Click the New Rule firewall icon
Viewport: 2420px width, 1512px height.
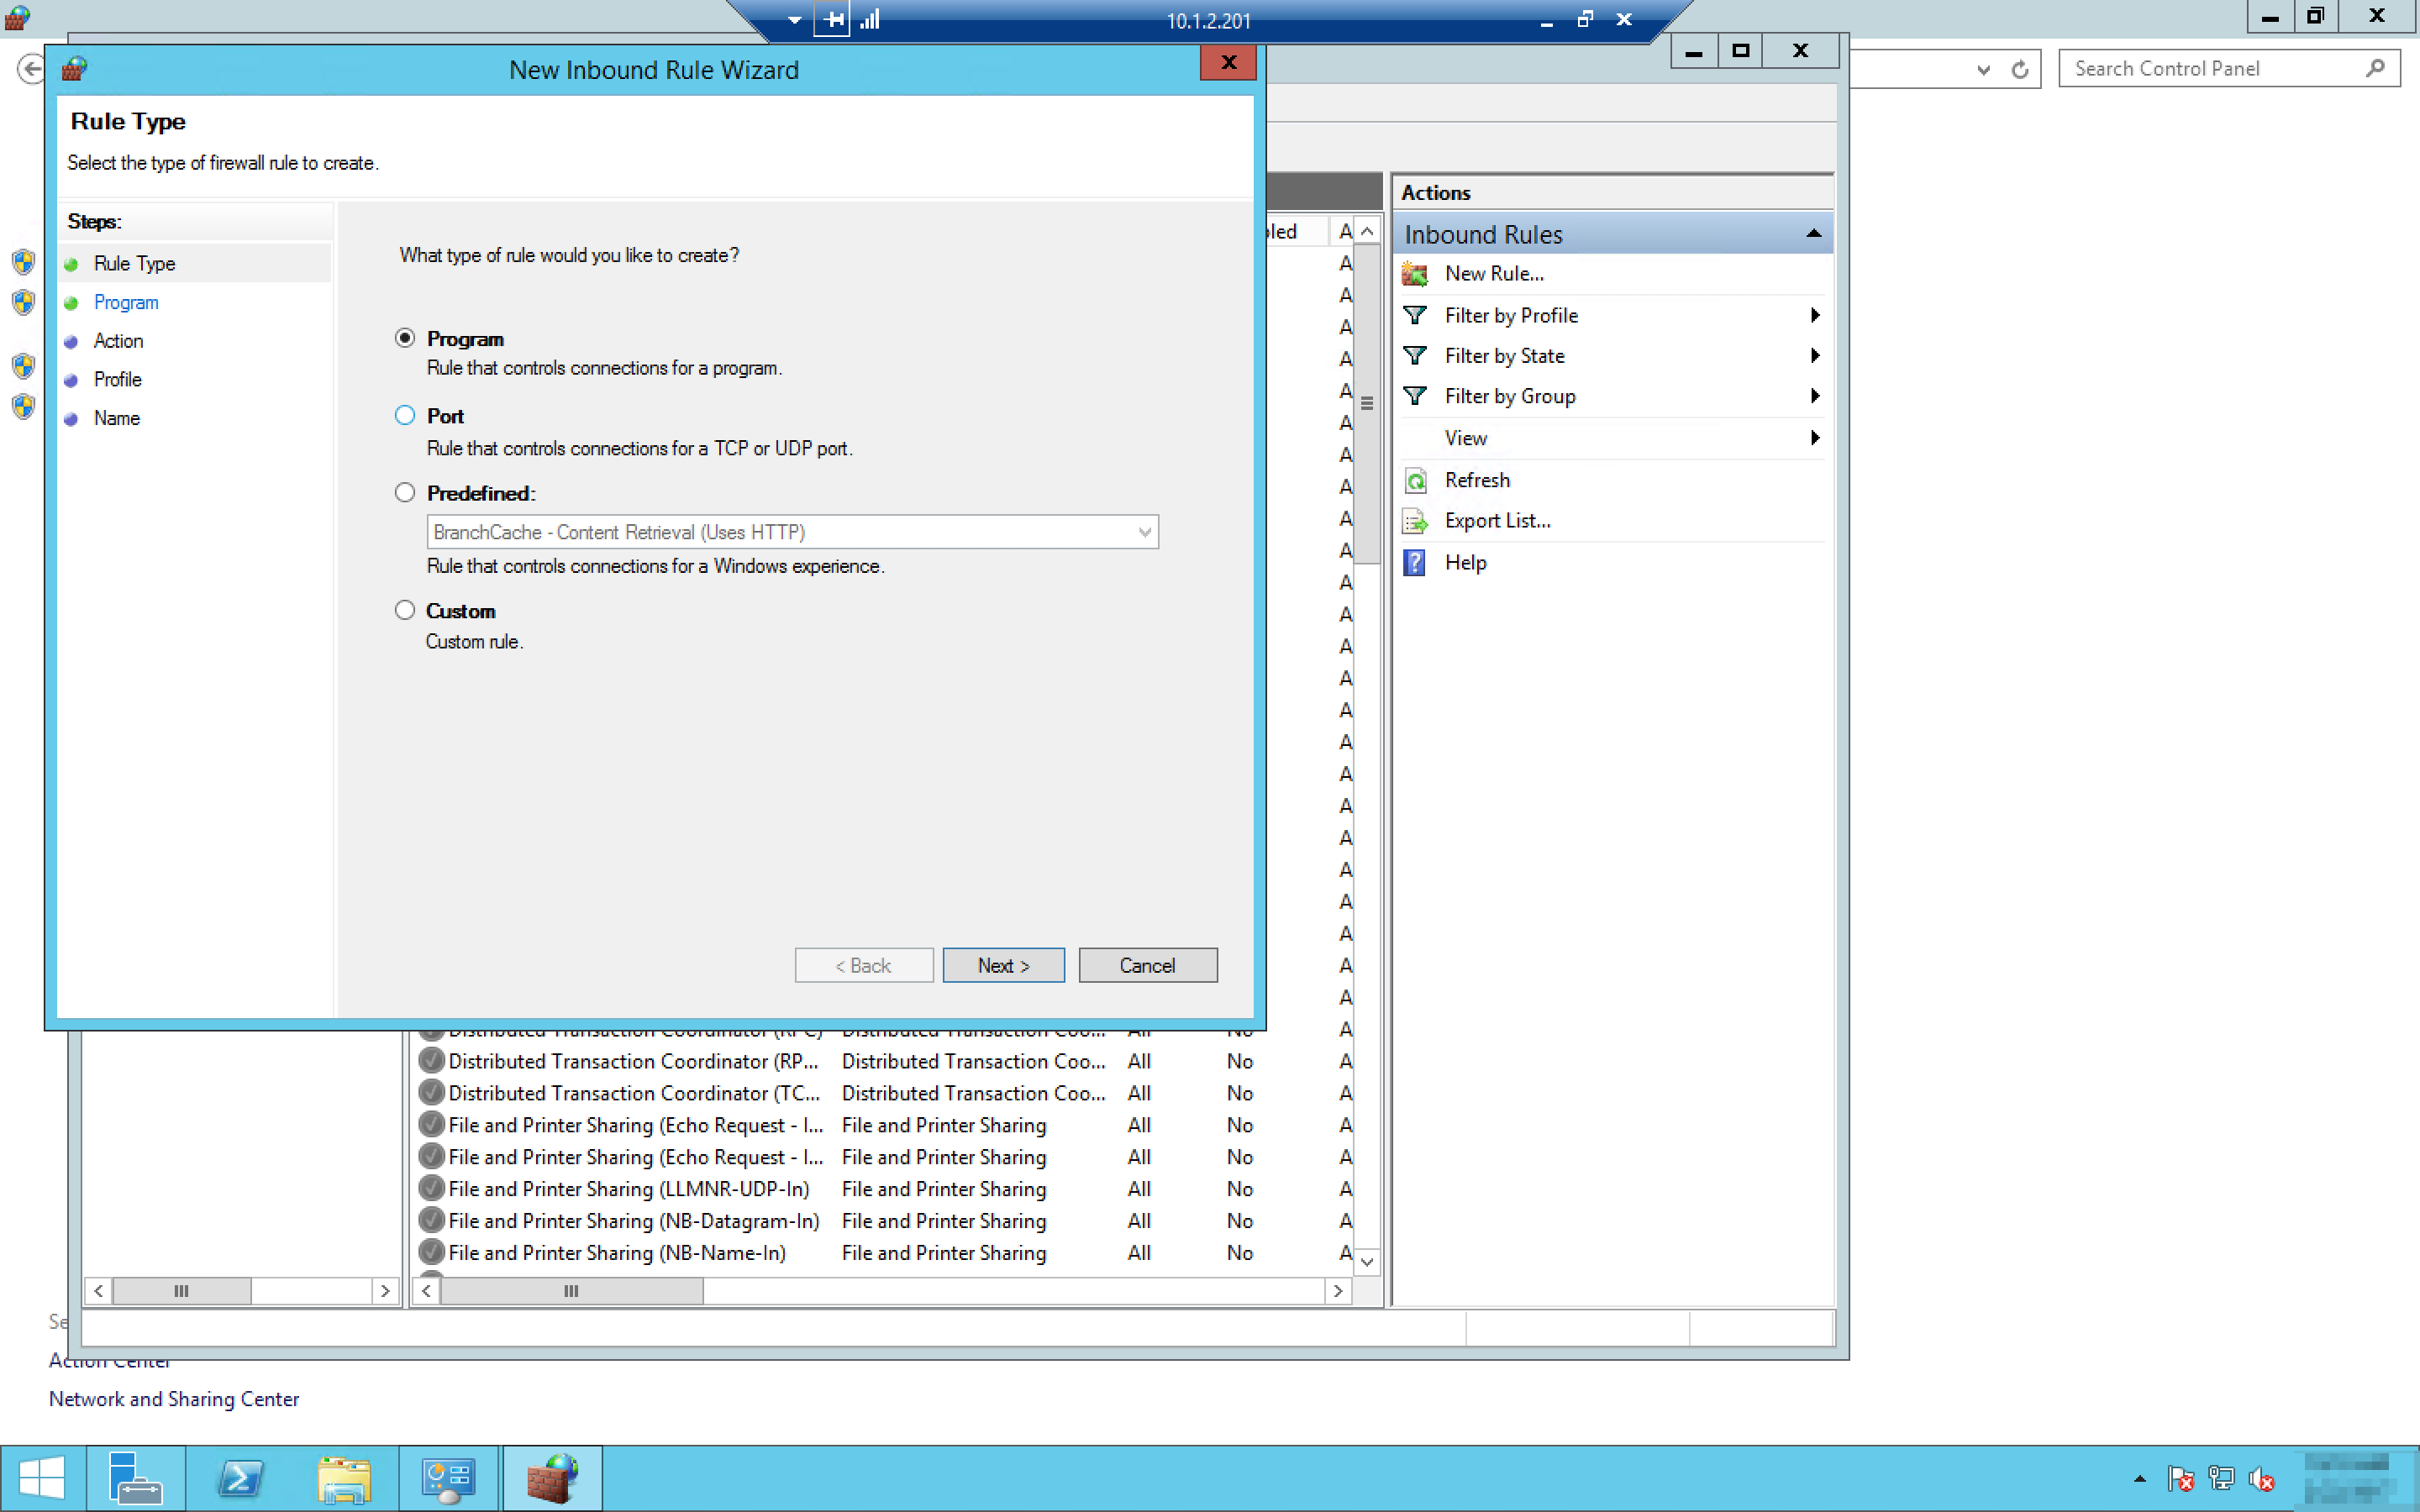tap(1414, 273)
